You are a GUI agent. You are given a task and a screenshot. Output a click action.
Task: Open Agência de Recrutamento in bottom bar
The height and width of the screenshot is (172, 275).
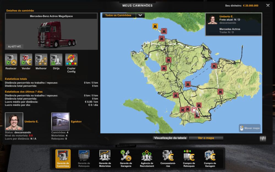point(147,159)
